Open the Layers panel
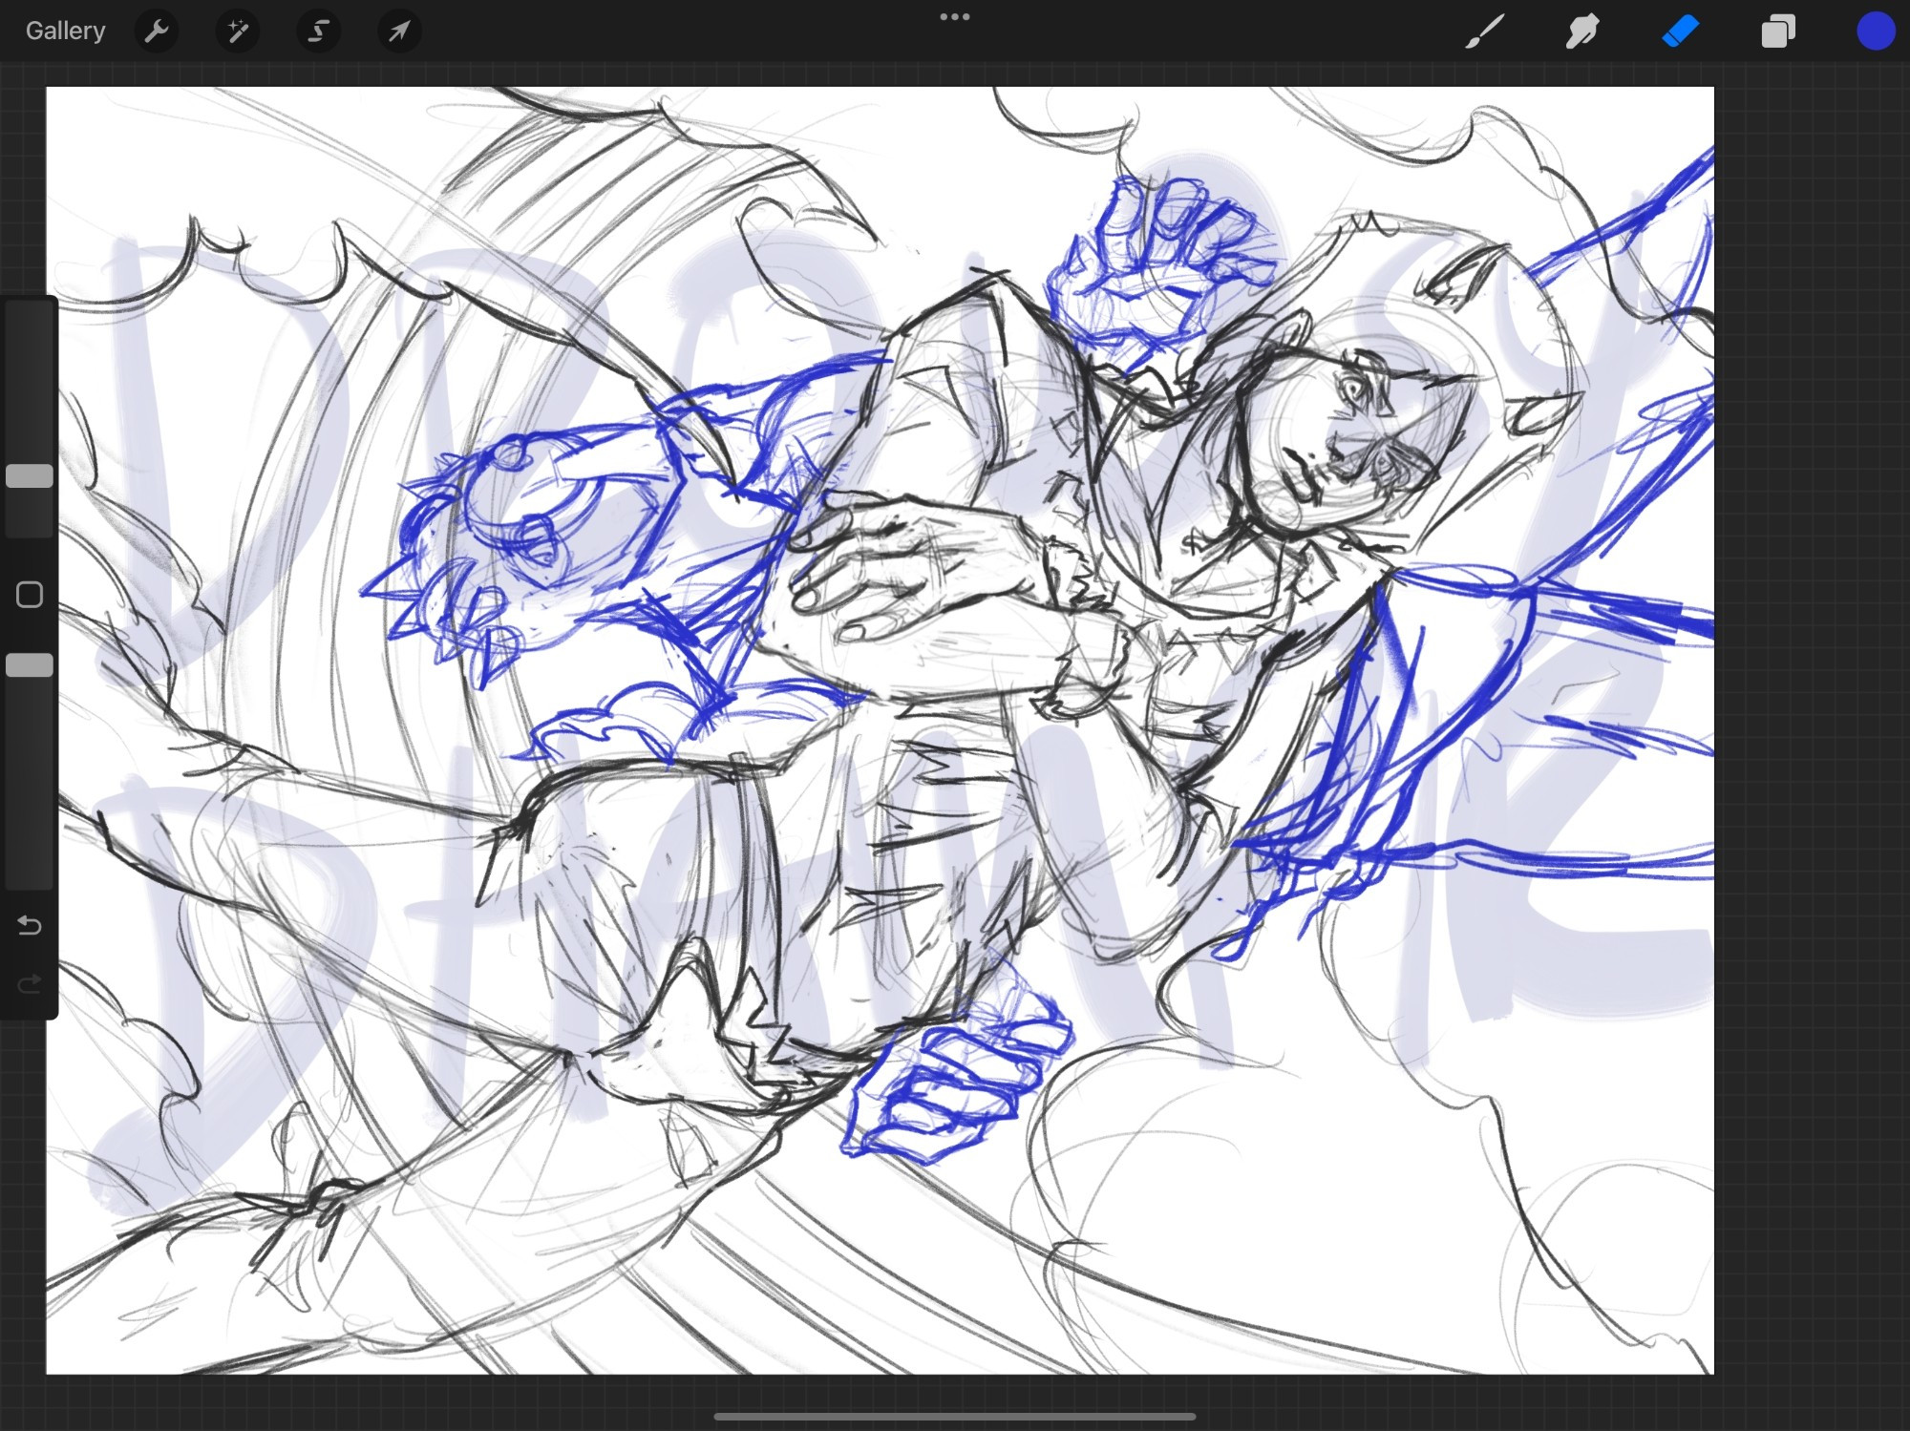Screen dimensions: 1910x1431 pos(1777,32)
